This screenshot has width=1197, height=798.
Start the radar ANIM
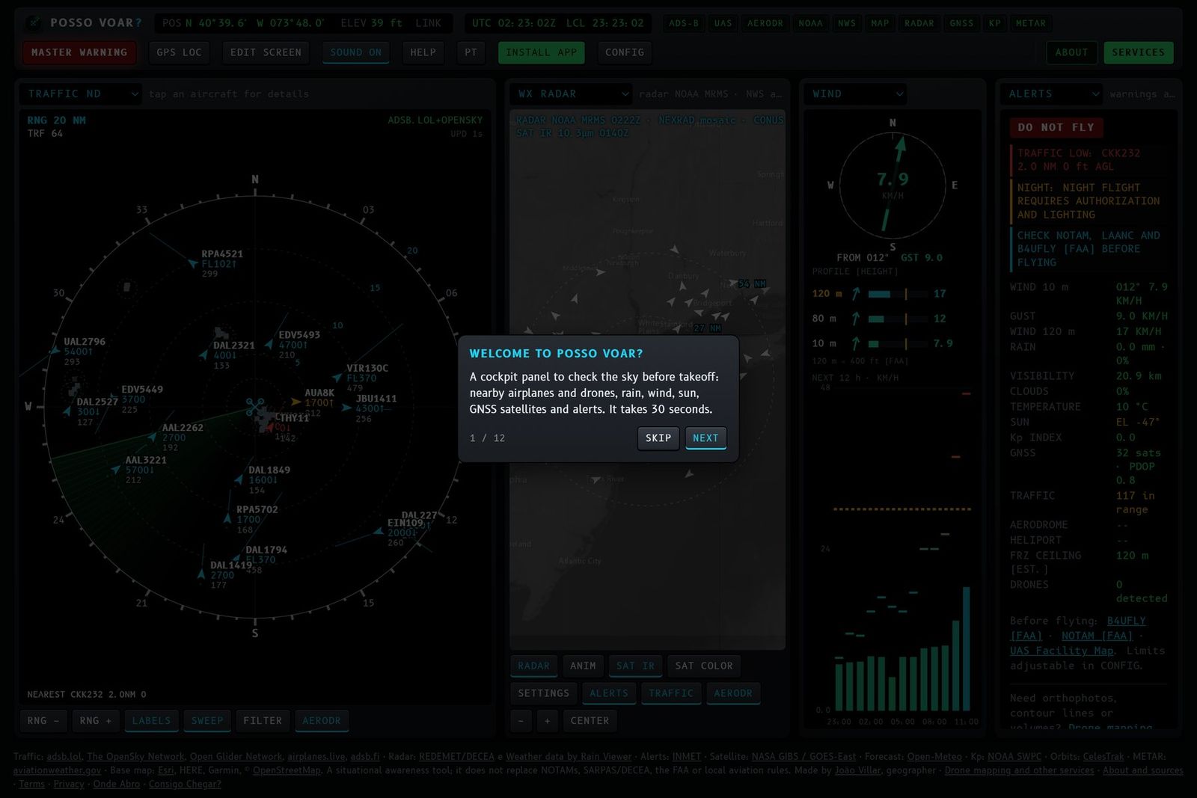point(583,666)
